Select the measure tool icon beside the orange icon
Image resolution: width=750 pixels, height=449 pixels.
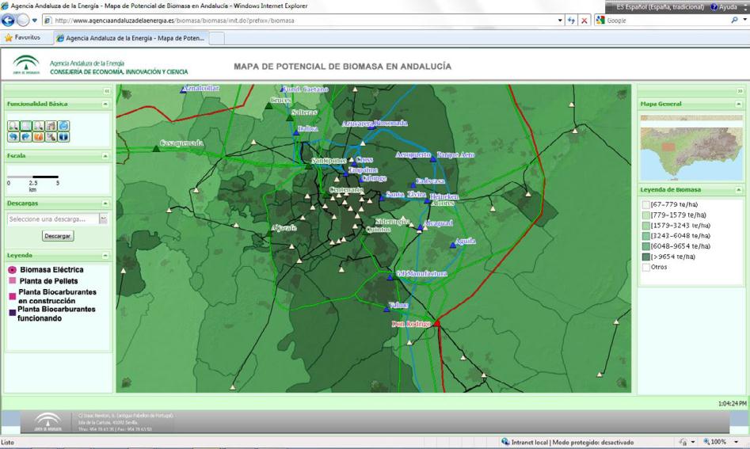51,137
